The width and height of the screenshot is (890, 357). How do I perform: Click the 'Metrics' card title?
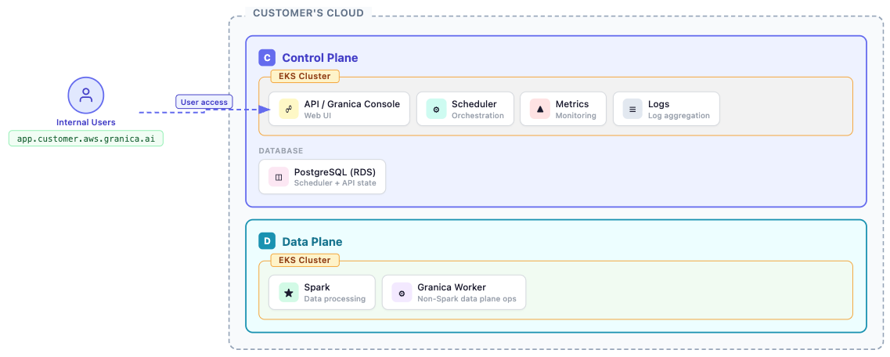pos(572,104)
